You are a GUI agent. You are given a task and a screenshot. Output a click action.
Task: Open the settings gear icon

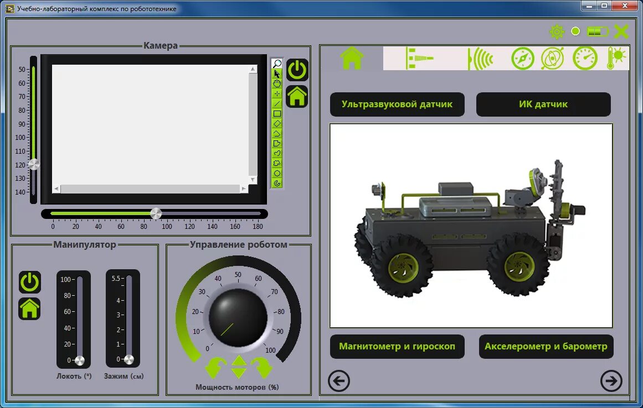pyautogui.click(x=557, y=32)
